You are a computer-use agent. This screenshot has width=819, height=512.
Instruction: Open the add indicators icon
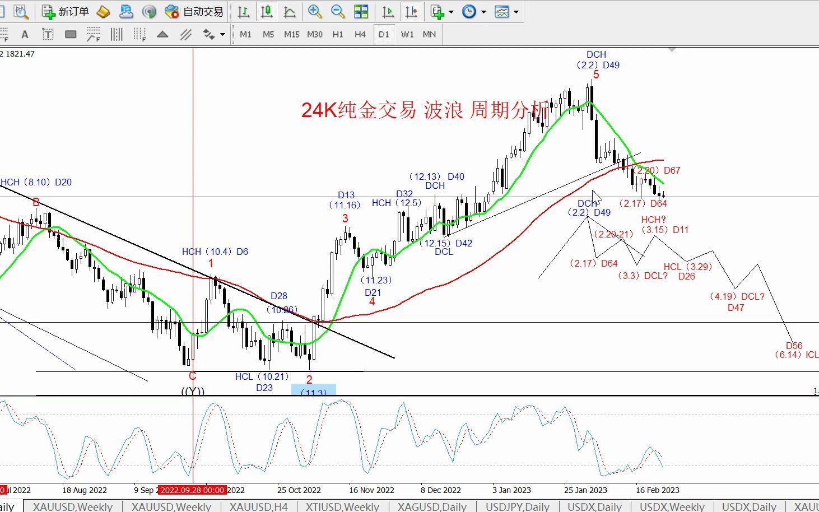click(438, 11)
